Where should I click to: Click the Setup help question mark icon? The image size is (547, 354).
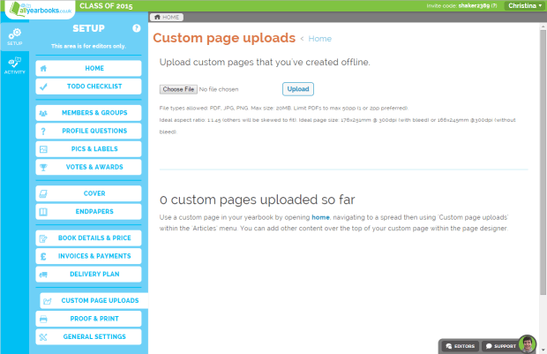click(x=137, y=28)
